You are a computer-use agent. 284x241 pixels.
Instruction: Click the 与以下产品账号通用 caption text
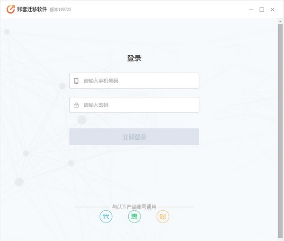tap(134, 207)
